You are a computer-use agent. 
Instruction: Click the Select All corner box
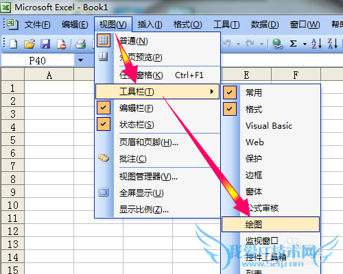click(12, 74)
